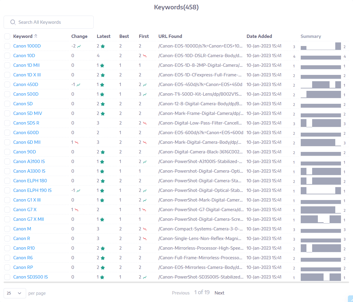The width and height of the screenshot is (353, 302).
Task: Sort by the URL Found column header
Action: pyautogui.click(x=170, y=36)
